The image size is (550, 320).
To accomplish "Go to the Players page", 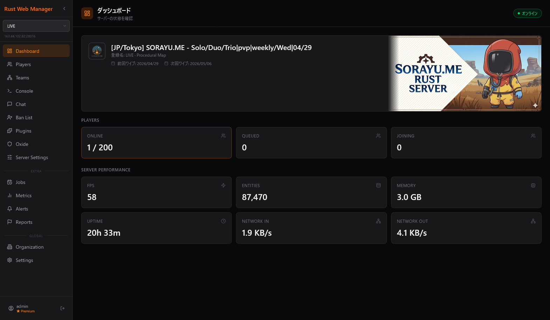I will point(36,64).
